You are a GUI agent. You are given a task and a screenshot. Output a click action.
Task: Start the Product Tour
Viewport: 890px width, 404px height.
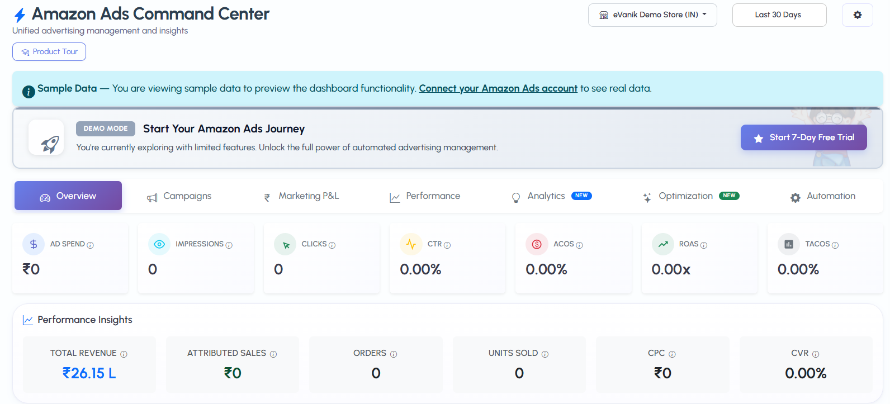coord(49,51)
